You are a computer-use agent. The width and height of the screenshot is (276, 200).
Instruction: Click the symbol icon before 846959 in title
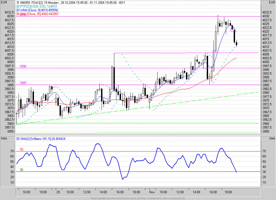[18, 3]
